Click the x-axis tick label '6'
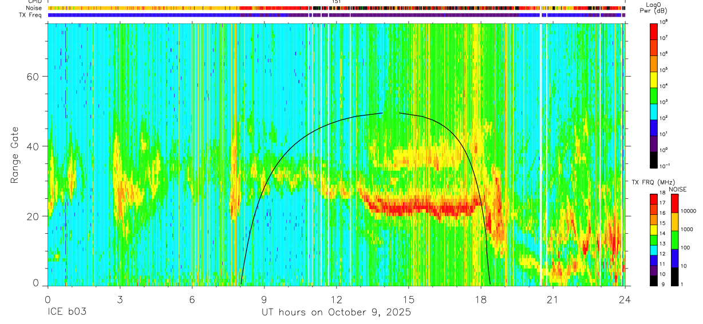This screenshot has height=324, width=703. click(192, 299)
